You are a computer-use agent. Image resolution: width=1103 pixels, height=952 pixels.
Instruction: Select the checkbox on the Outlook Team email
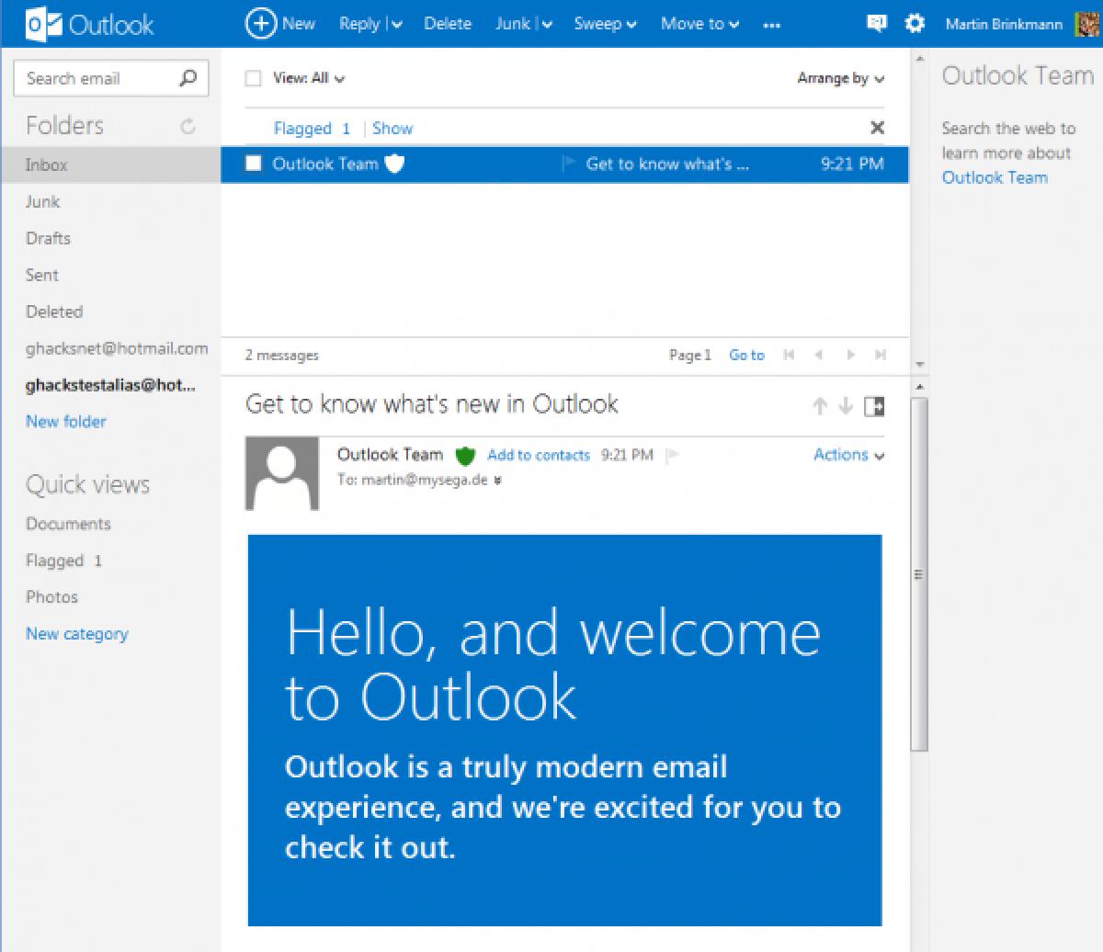tap(254, 164)
